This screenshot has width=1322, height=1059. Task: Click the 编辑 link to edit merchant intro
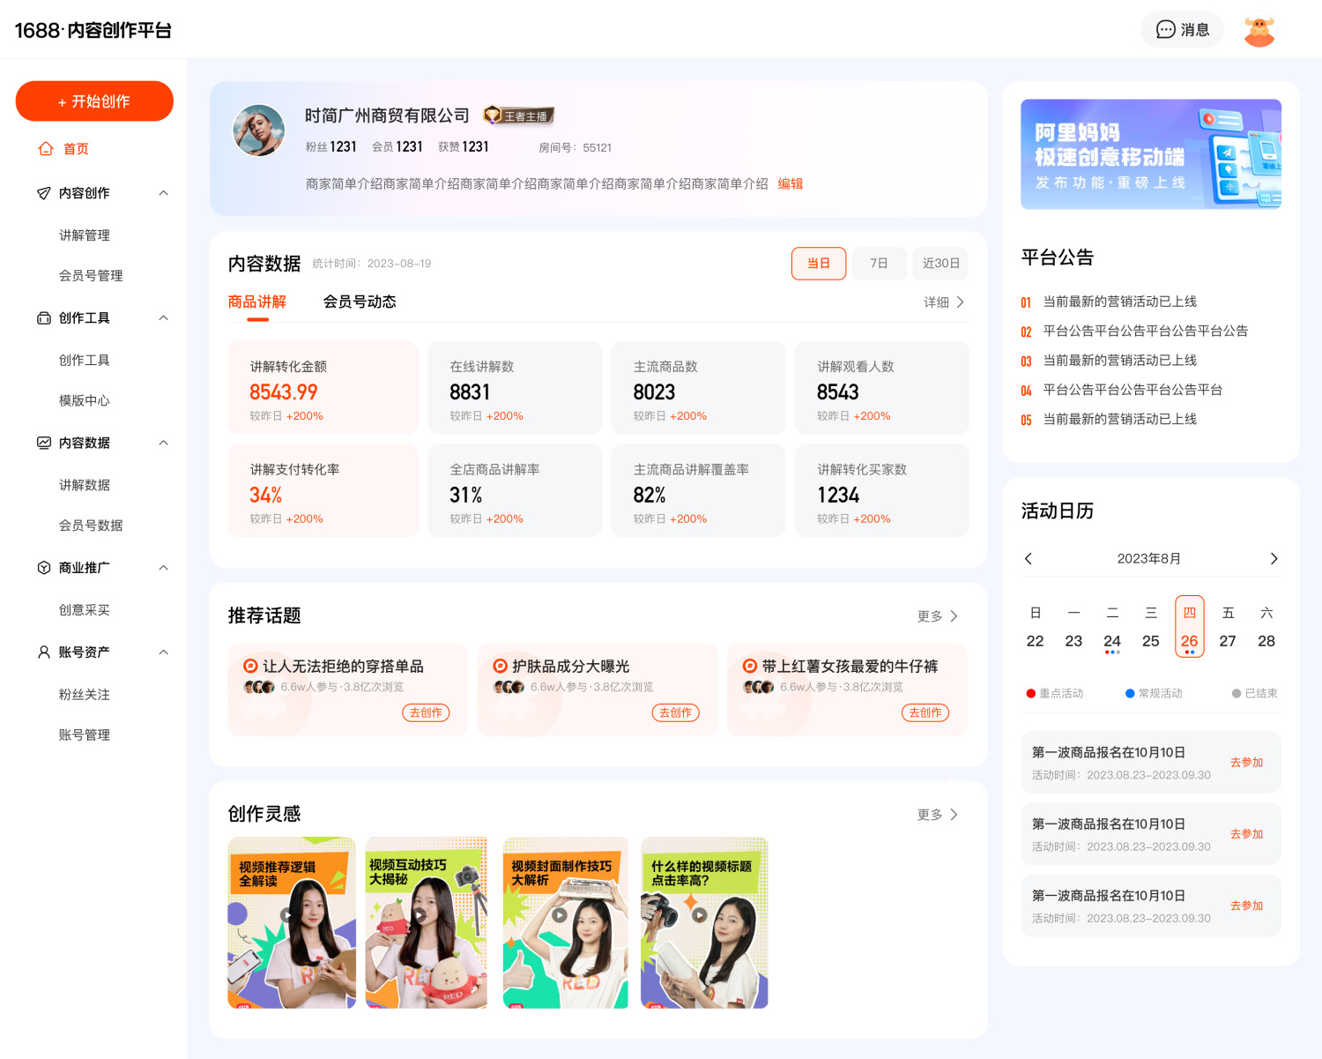791,183
